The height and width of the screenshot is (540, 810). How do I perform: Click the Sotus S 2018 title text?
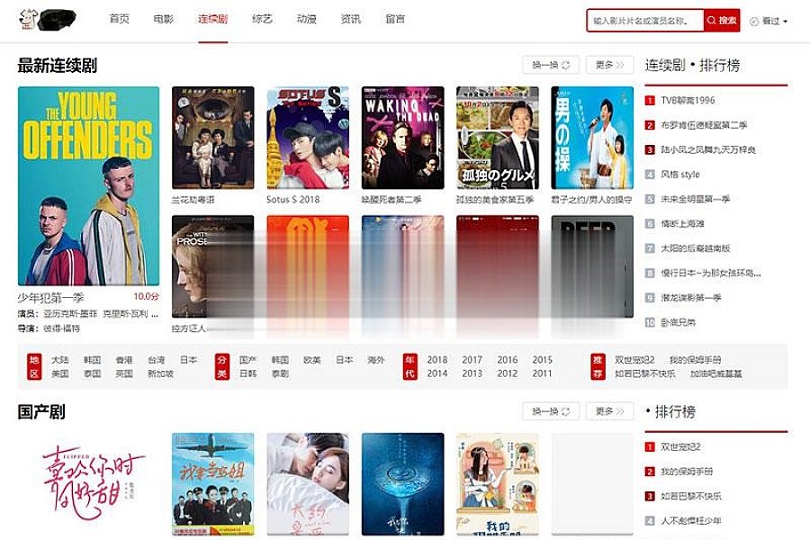(x=292, y=200)
